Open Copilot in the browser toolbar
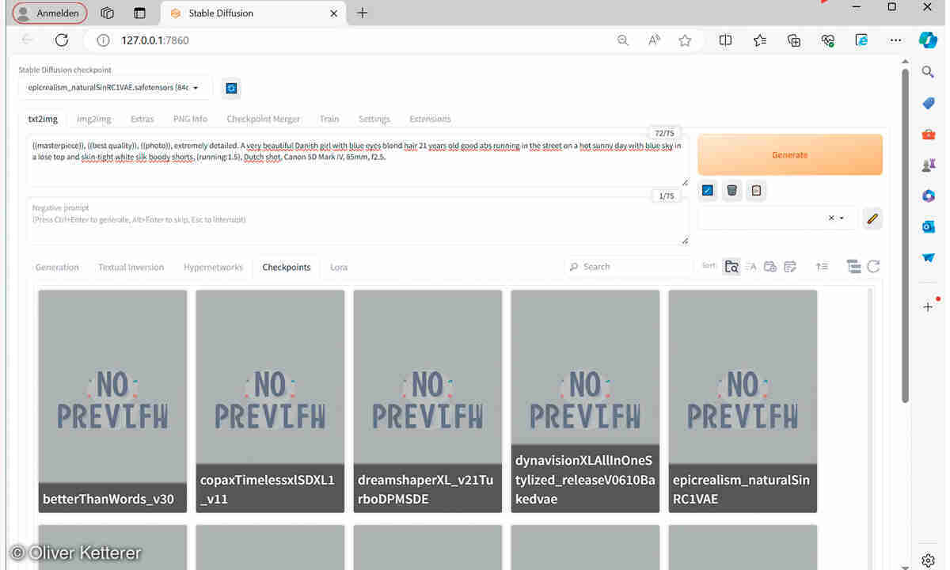 pyautogui.click(x=927, y=40)
